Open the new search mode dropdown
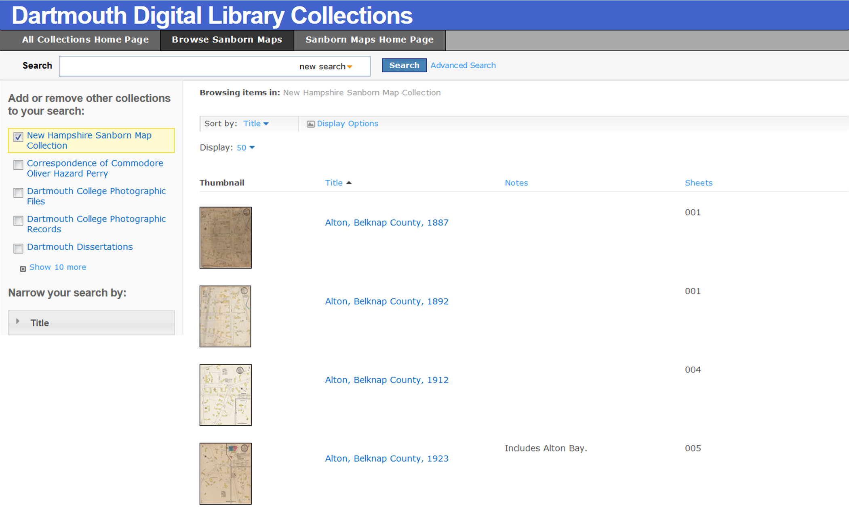Screen dimensions: 849x507 click(326, 67)
